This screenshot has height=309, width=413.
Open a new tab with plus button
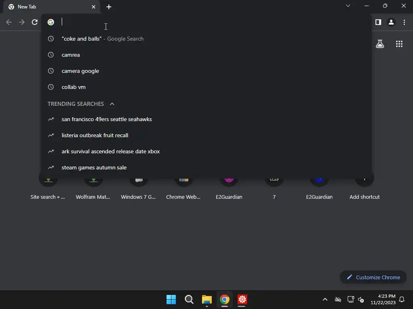tap(109, 7)
